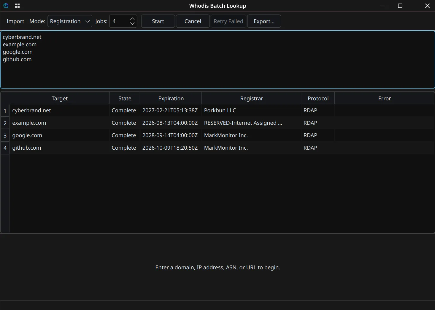Screen dimensions: 435x310
Task: Select row header number 3
Action: click(x=5, y=135)
